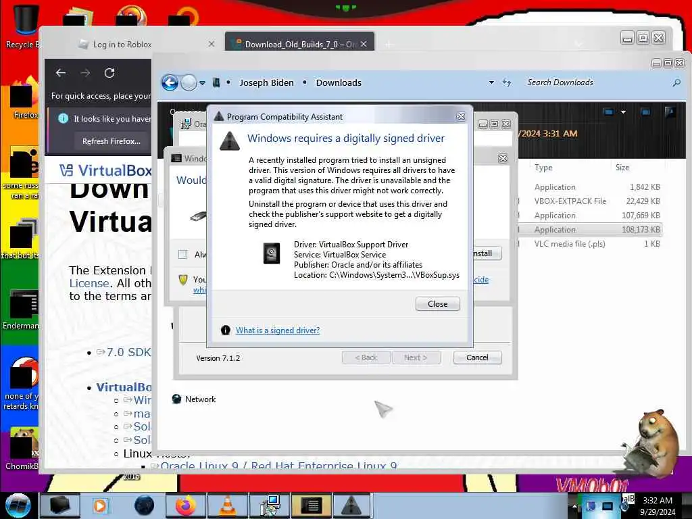Screen dimensions: 692x519
Task: Click the info icon beside signed driver link
Action: tap(226, 330)
